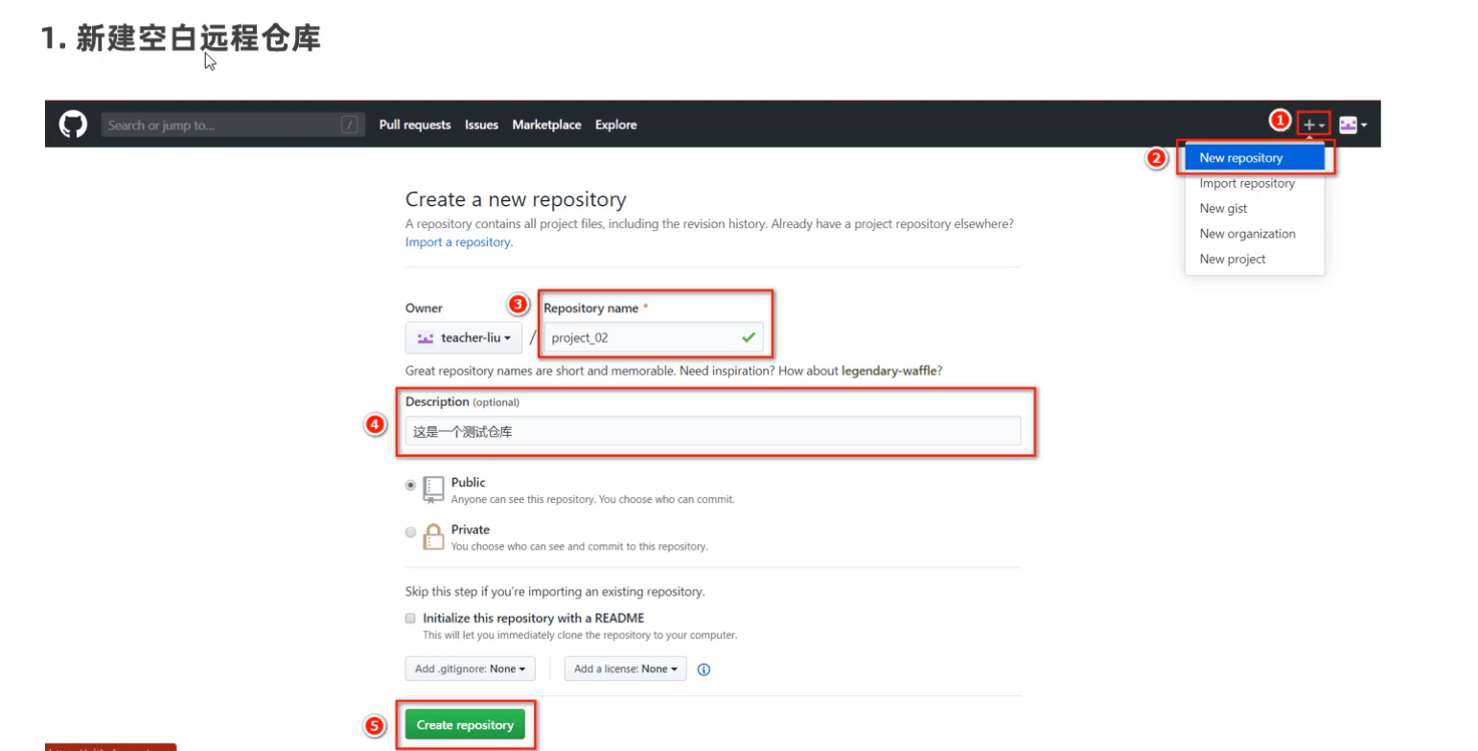Select the Private radio button
Viewport: 1478px width, 751px height.
[x=411, y=532]
